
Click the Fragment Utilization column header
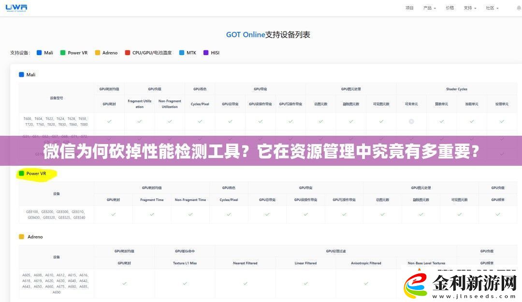140,104
